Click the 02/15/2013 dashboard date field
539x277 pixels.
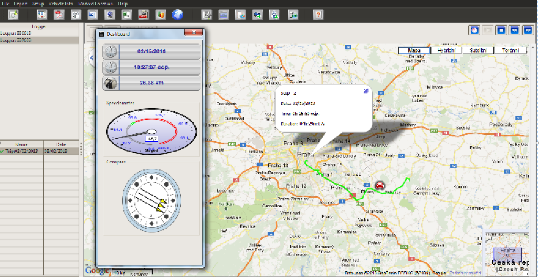point(151,51)
